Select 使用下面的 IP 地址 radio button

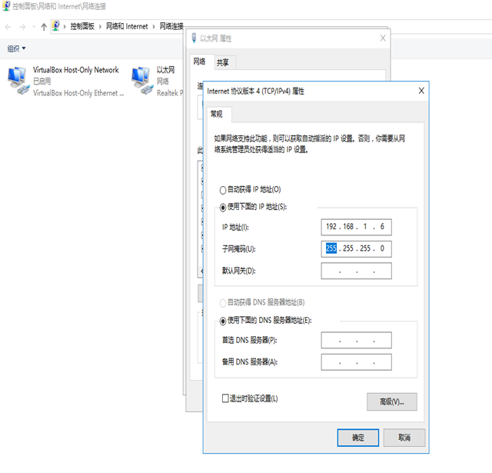(x=223, y=207)
